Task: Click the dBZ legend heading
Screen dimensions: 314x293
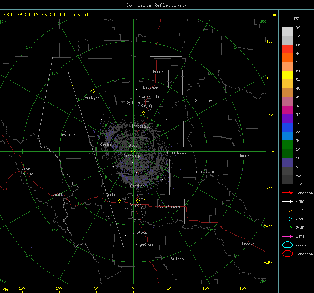Action: point(296,18)
